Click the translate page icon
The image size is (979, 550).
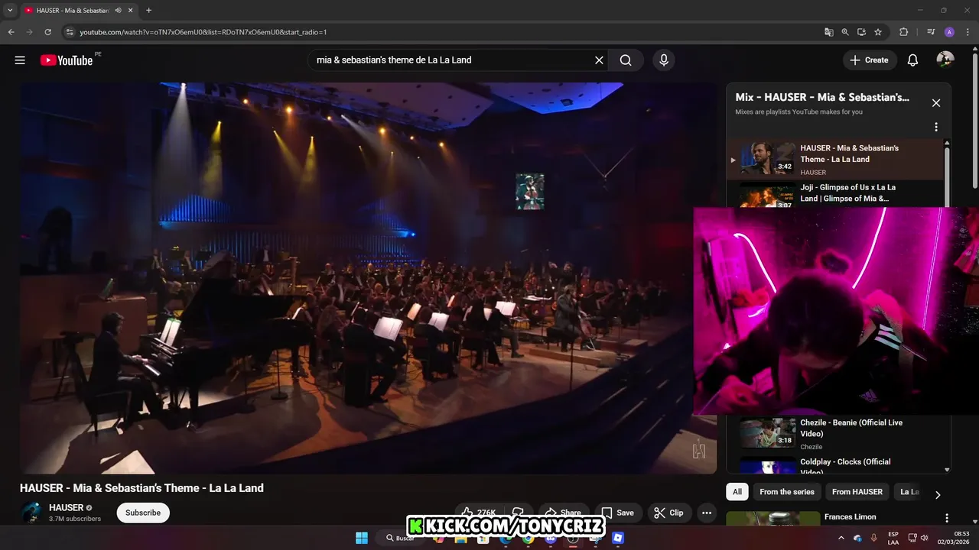829,32
